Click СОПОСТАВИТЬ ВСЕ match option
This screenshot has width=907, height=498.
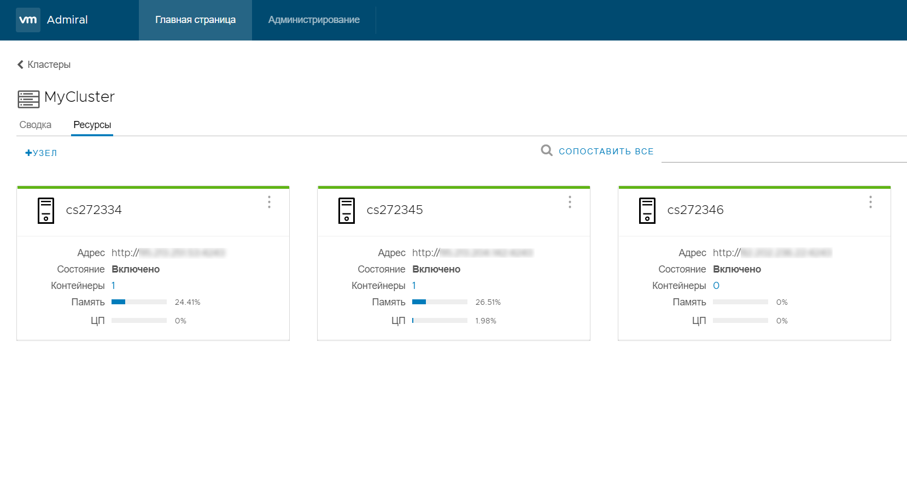coord(606,151)
